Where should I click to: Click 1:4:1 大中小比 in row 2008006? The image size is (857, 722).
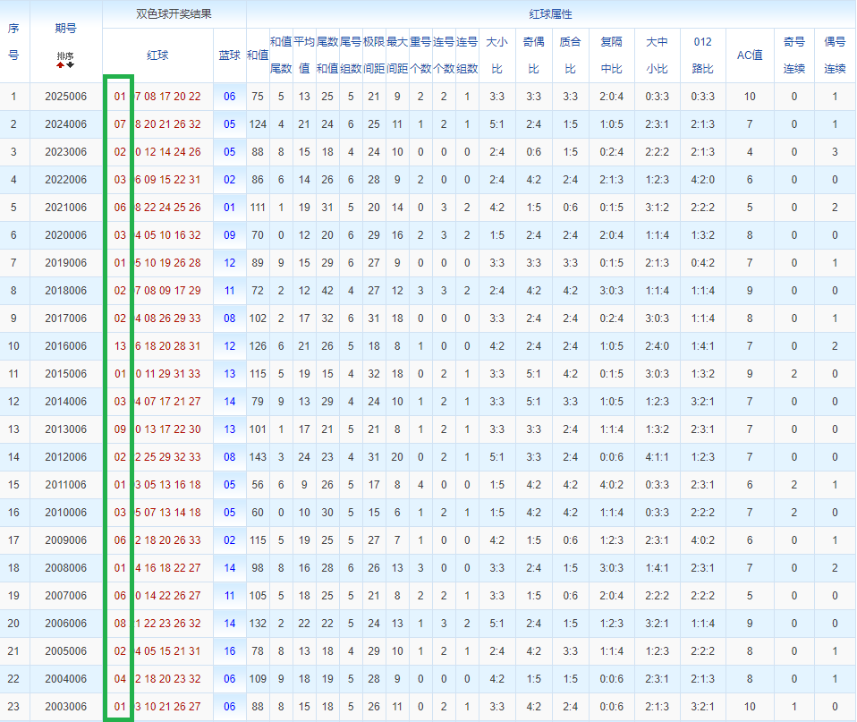(657, 568)
